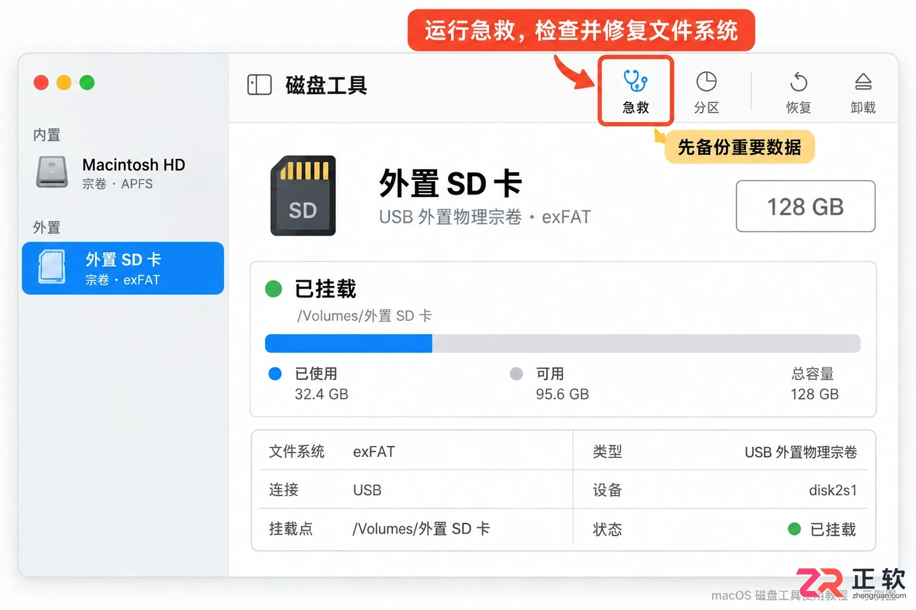Click the 95.6 GB available value

point(562,394)
